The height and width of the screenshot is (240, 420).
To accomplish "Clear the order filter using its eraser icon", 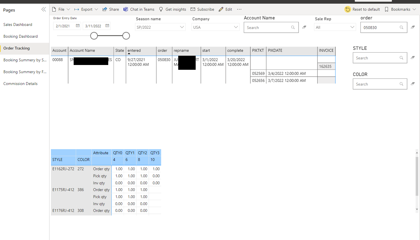I will 413,27.
